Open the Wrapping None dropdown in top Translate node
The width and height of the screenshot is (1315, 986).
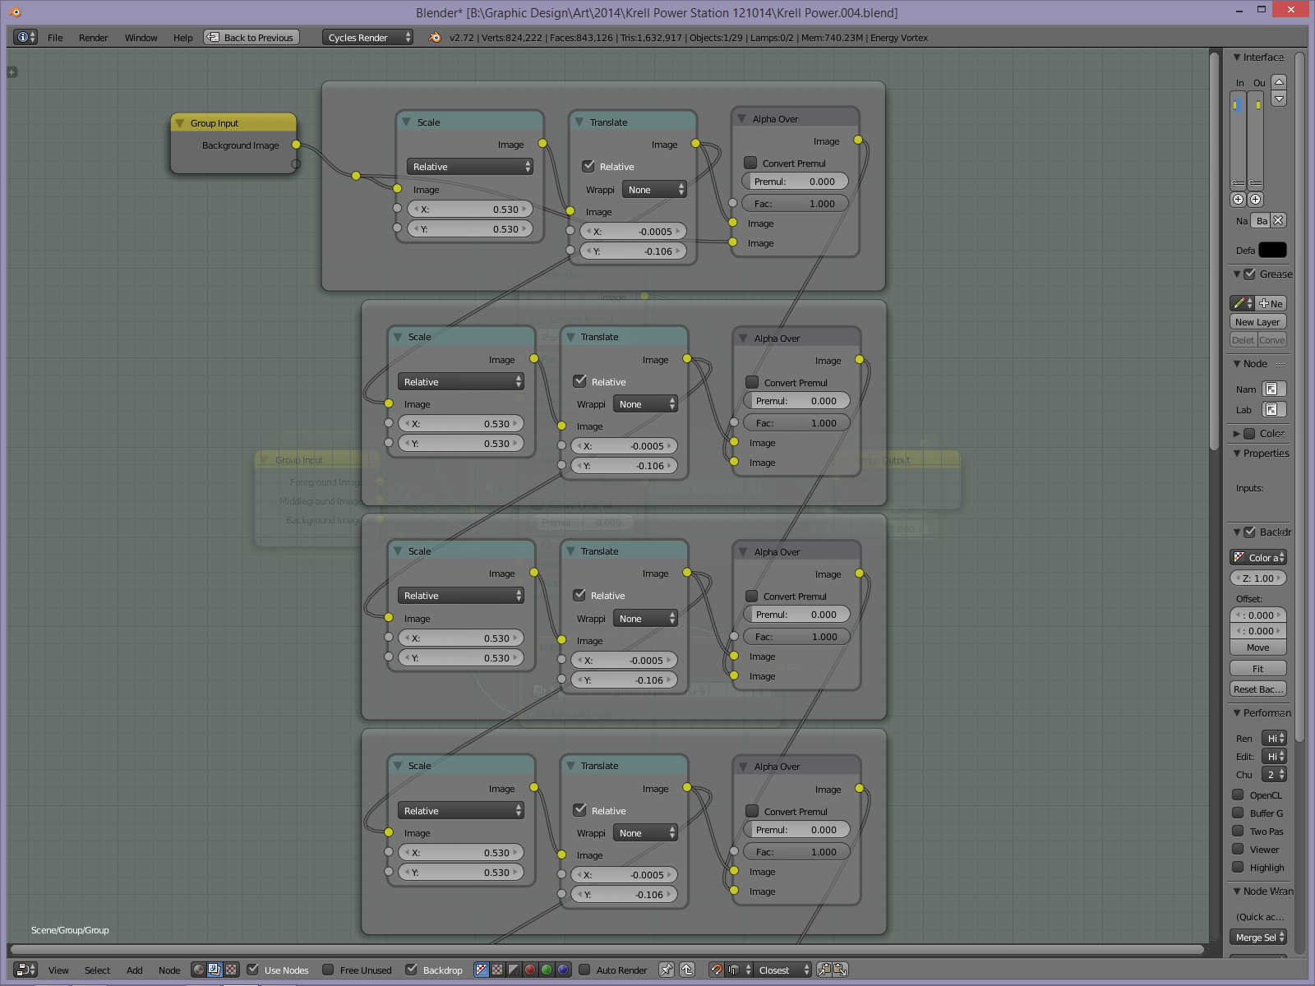(654, 189)
